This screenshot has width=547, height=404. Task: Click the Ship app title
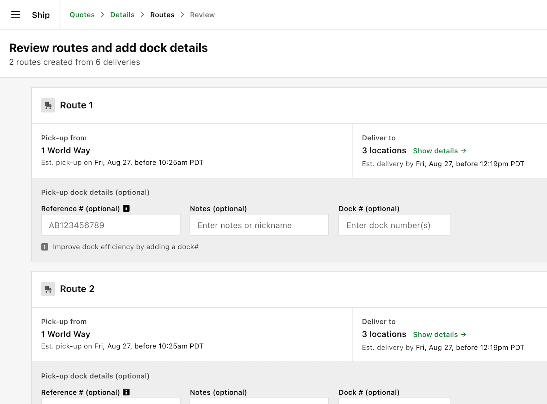coord(41,15)
